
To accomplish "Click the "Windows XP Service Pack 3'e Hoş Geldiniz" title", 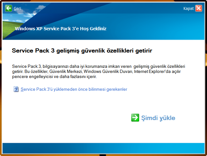I will tap(61, 29).
